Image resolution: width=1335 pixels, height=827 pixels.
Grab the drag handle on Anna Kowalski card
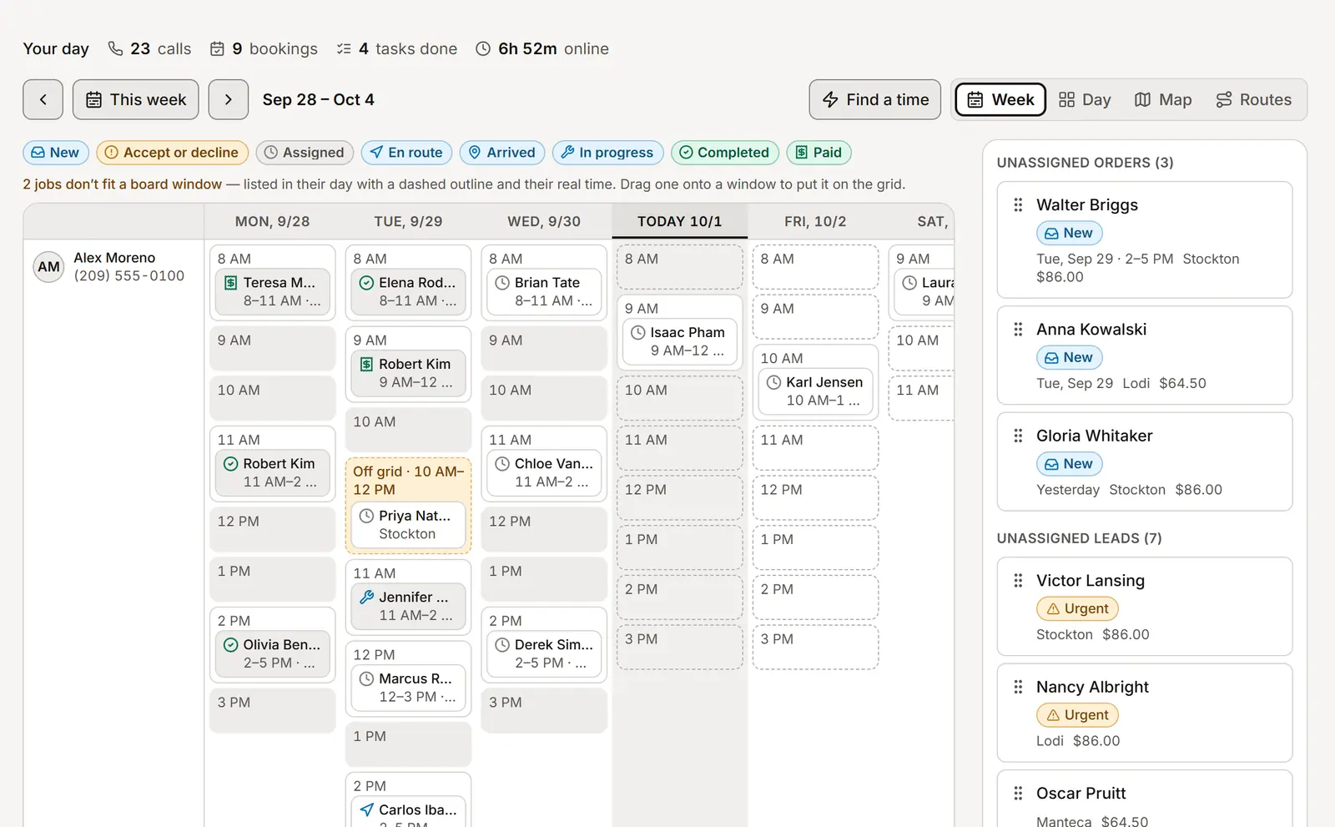(1018, 329)
